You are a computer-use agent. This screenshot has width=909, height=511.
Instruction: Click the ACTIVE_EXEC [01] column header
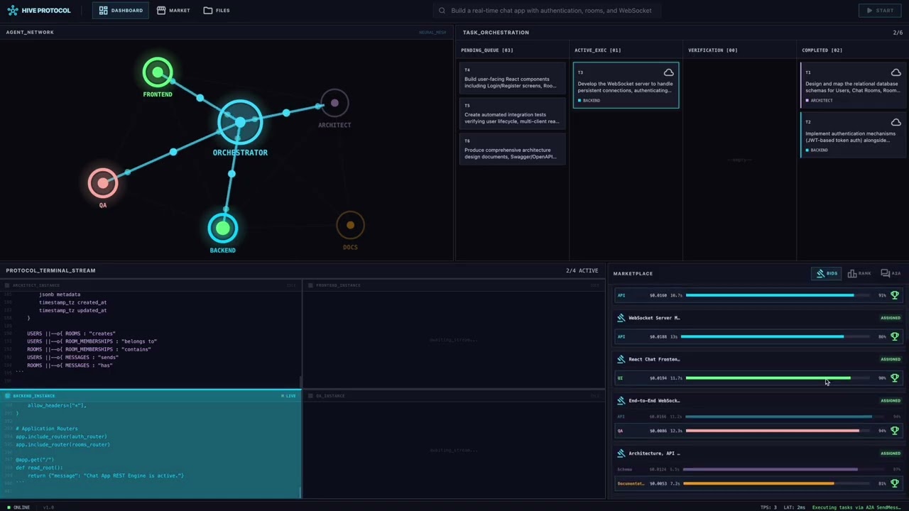(597, 50)
